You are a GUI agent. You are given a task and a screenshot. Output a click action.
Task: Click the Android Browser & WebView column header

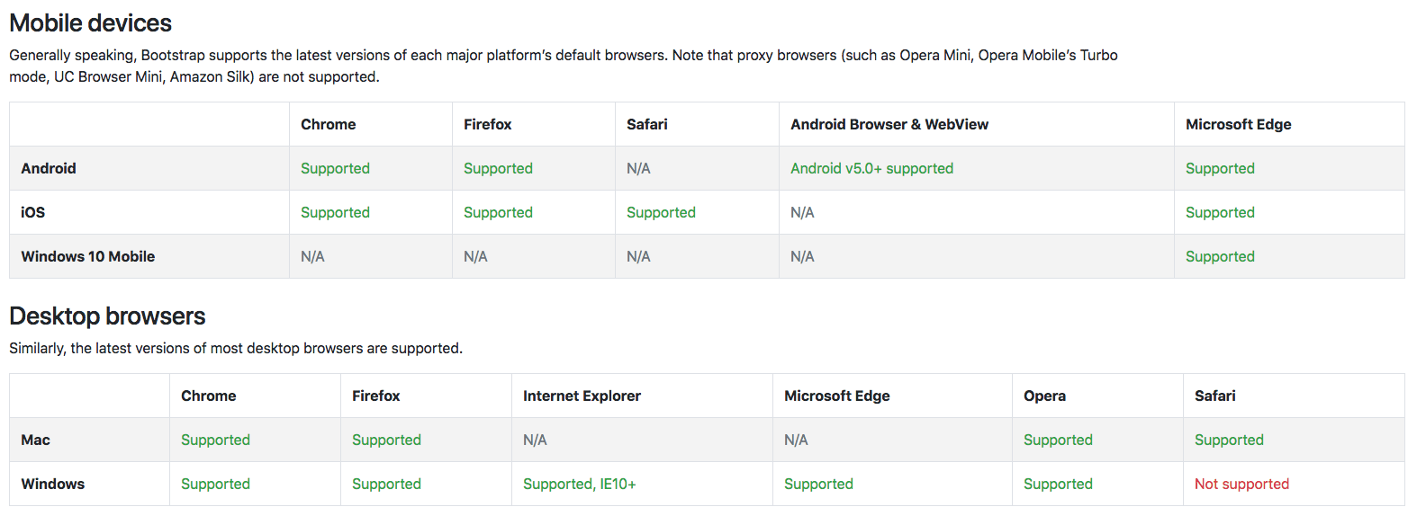tap(889, 124)
